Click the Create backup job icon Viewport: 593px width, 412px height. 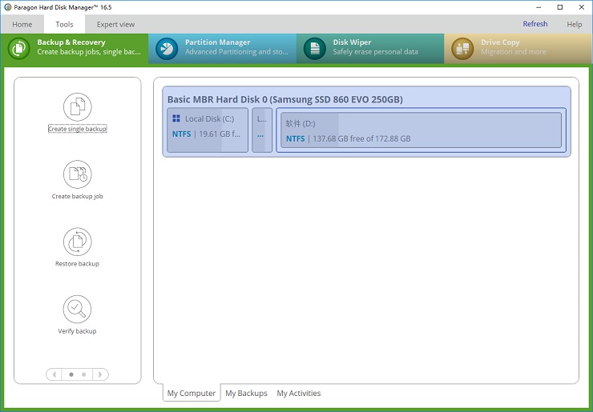tap(77, 174)
